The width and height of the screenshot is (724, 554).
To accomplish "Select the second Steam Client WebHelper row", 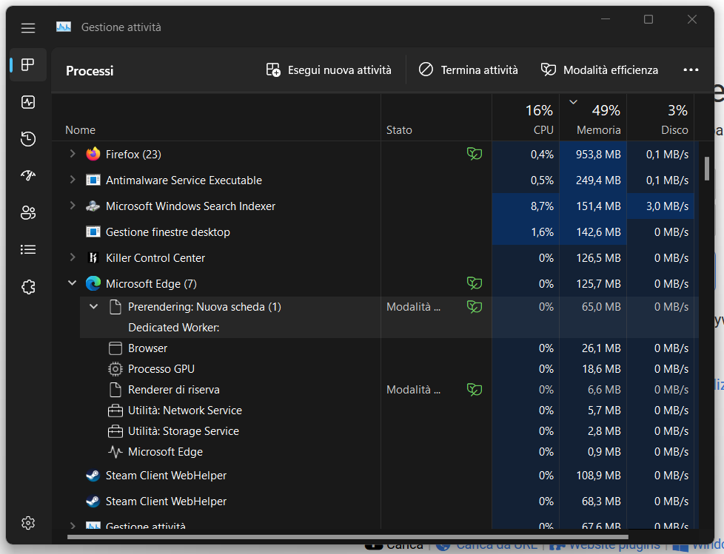I will [375, 501].
